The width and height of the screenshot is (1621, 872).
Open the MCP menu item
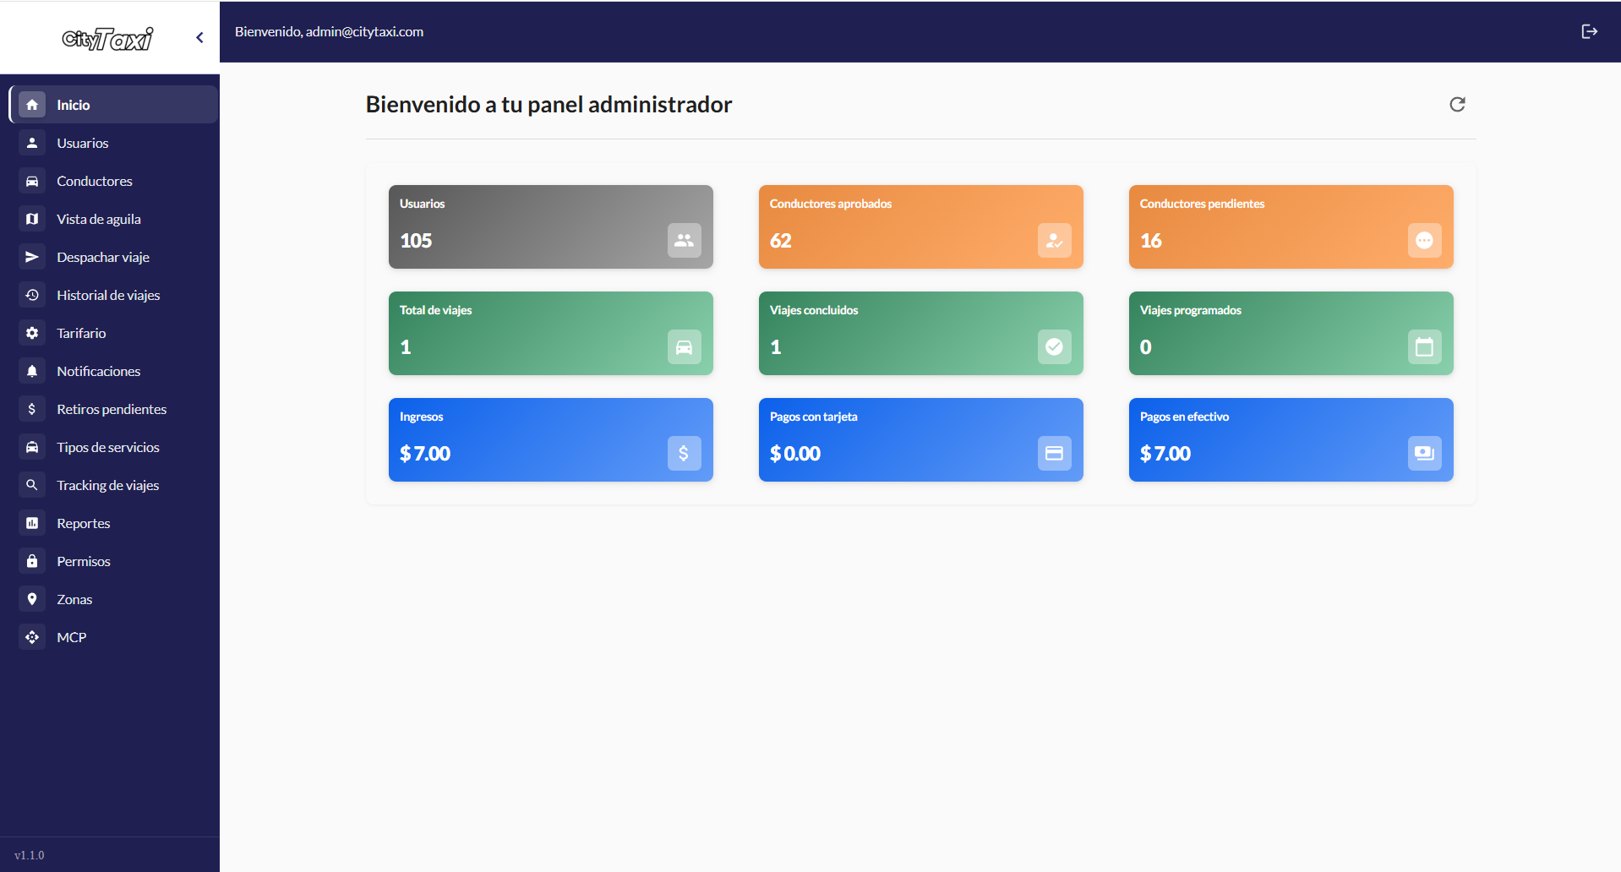click(x=113, y=637)
